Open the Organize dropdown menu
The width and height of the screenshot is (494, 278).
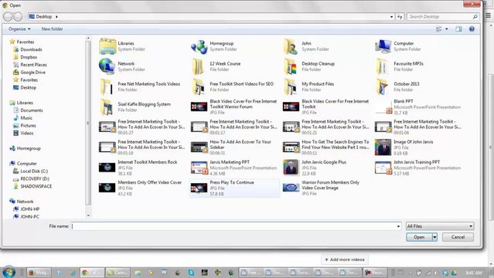[x=19, y=29]
